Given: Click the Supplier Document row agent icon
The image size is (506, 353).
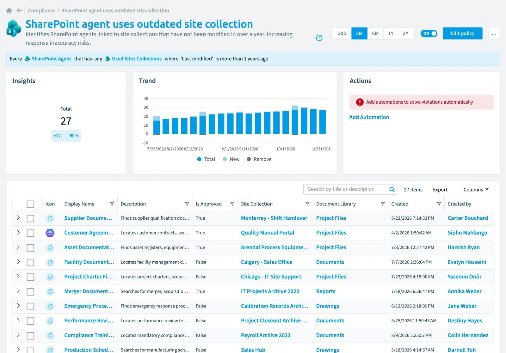Looking at the screenshot, I should (x=50, y=218).
